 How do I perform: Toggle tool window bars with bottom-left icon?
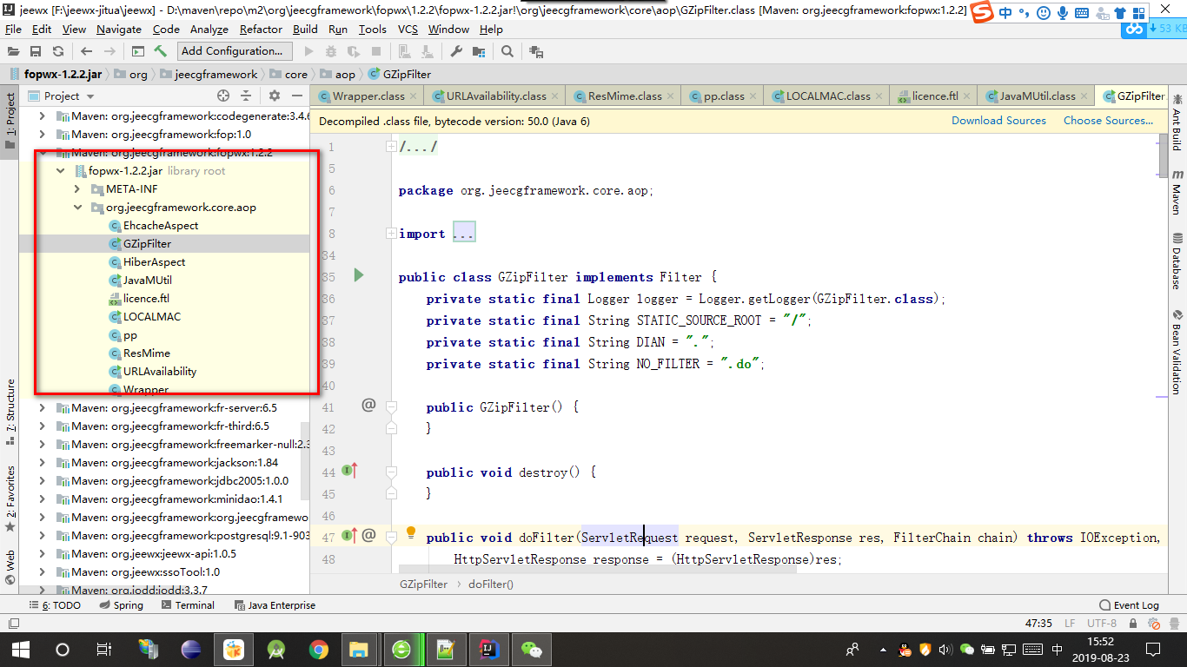pyautogui.click(x=12, y=623)
